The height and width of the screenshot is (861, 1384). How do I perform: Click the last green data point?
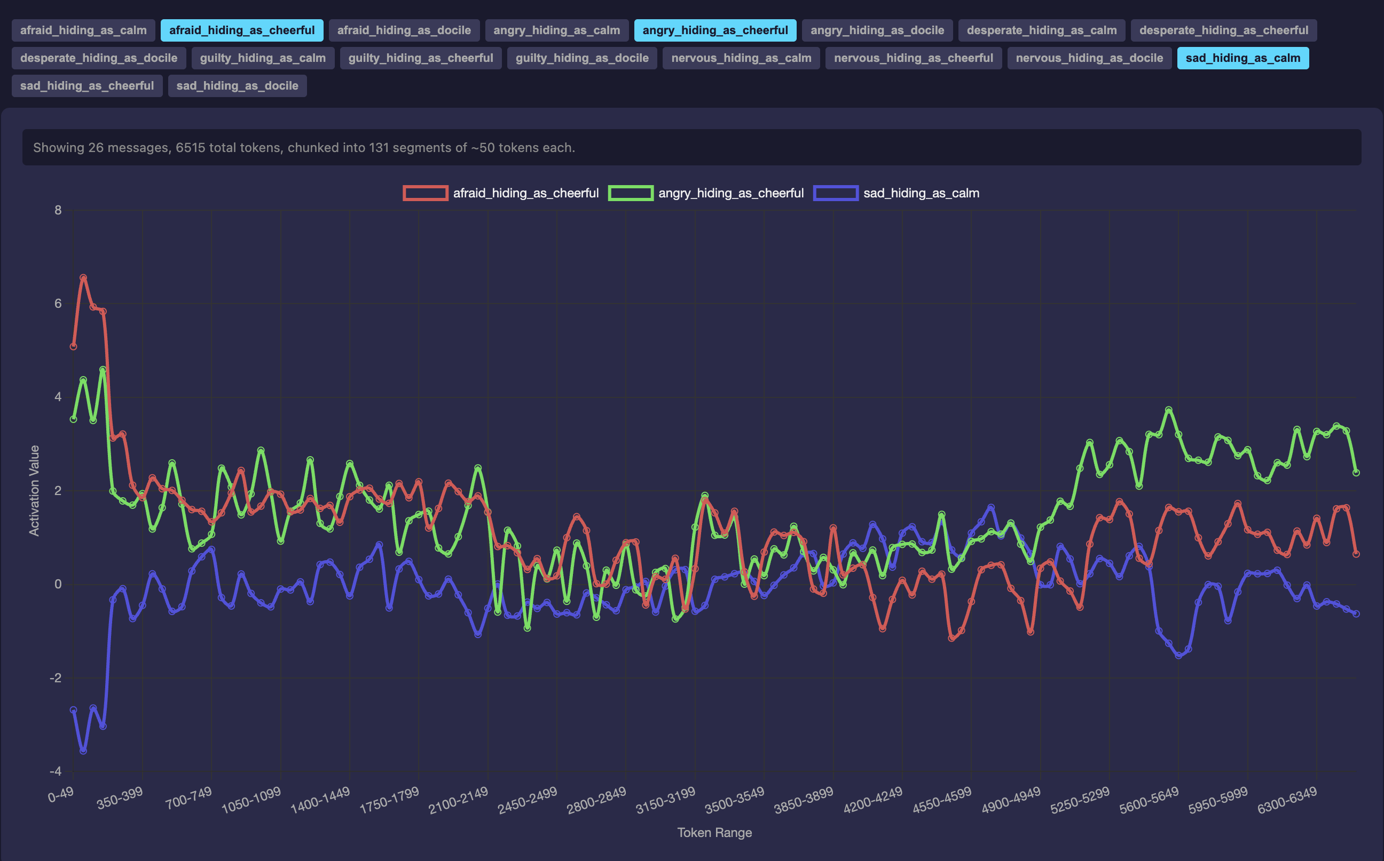1356,473
